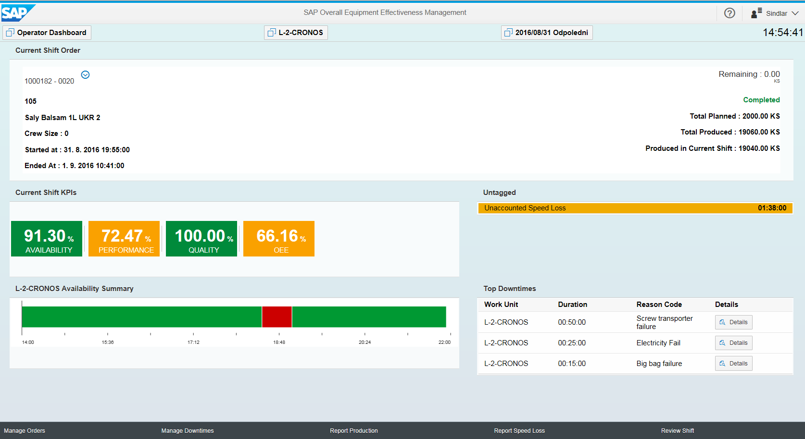Image resolution: width=805 pixels, height=439 pixels.
Task: Click the Availability 91.30% KPI tile
Action: point(47,239)
